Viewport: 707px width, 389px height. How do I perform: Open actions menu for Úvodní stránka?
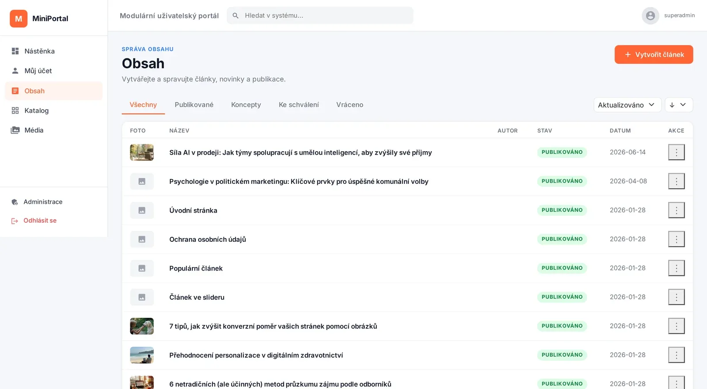click(676, 210)
